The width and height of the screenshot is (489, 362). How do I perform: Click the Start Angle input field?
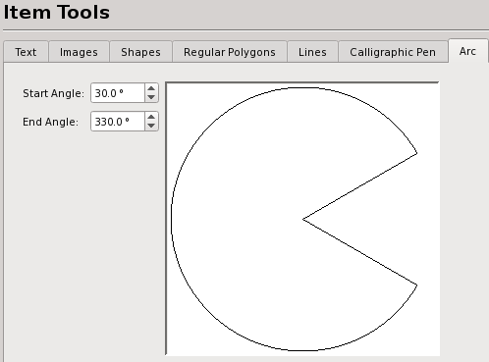[x=118, y=93]
